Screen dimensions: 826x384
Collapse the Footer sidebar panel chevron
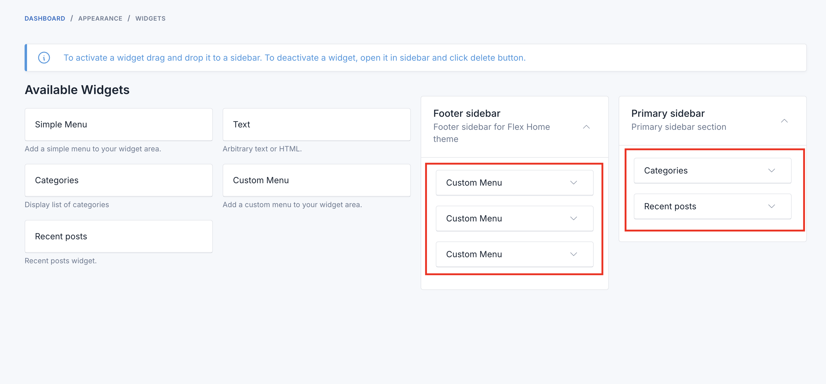click(586, 127)
